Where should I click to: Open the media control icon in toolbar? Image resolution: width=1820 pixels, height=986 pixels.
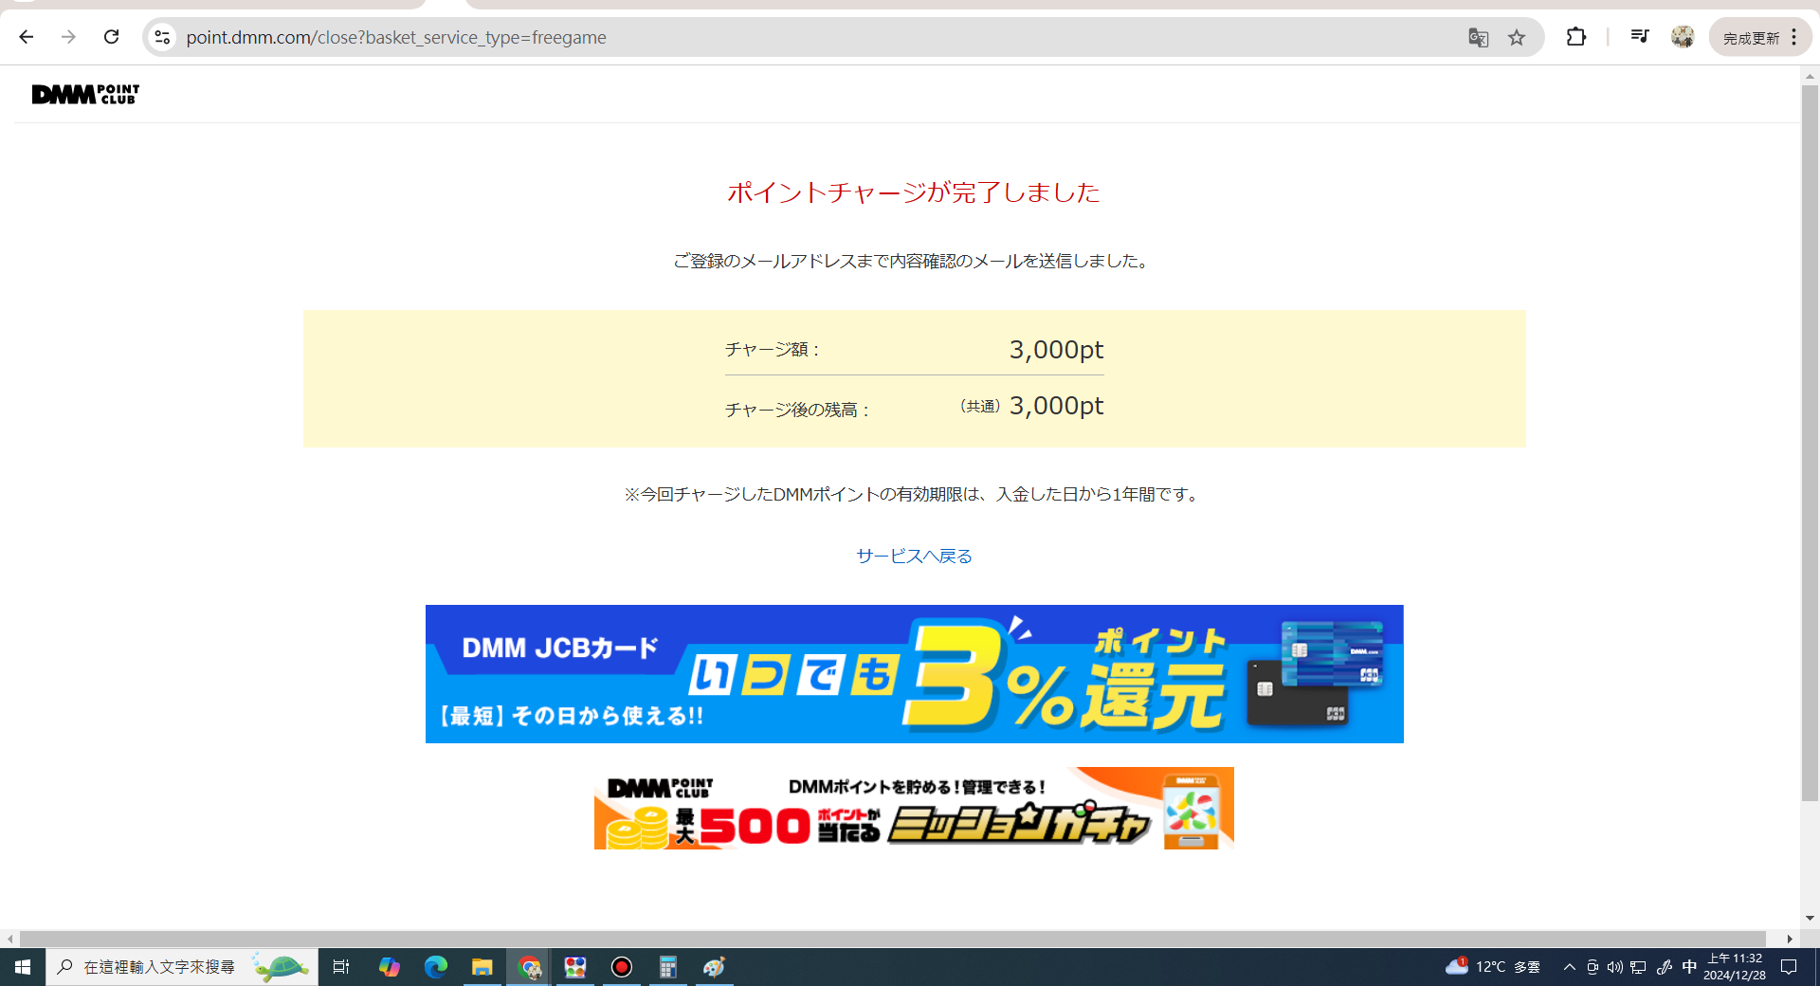[1640, 37]
